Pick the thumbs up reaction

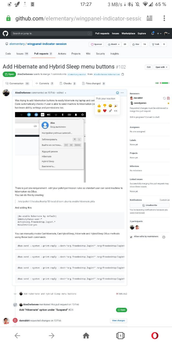click(99, 105)
